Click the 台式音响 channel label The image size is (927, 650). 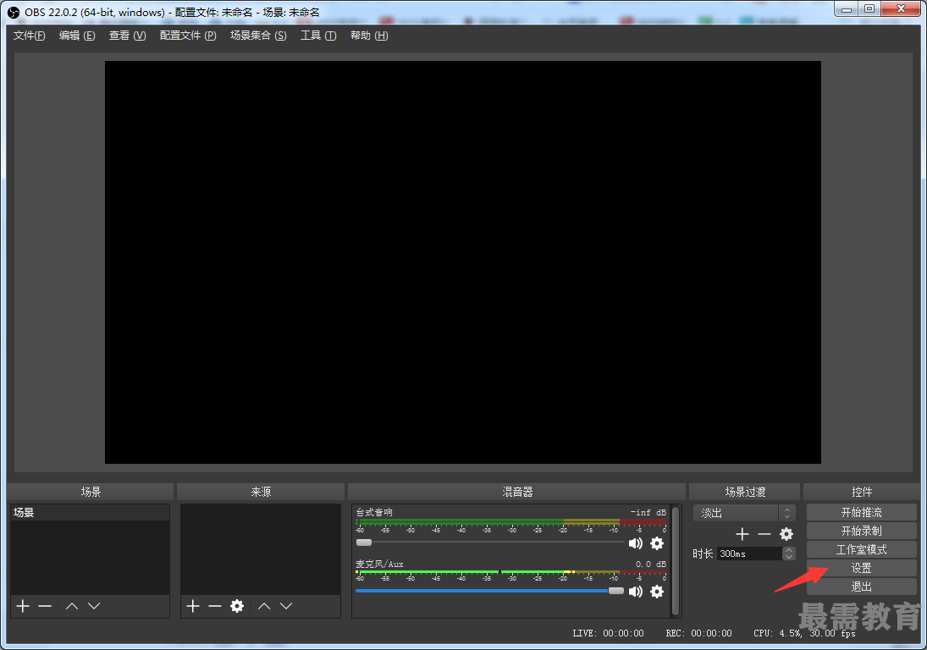click(374, 512)
